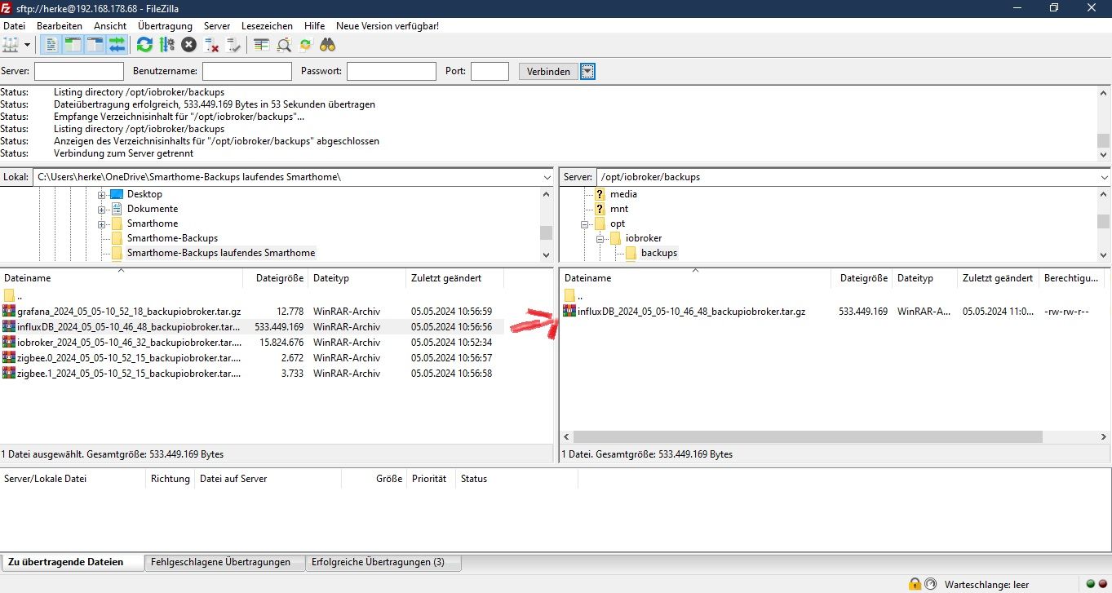Expand the Dokumente tree node

[x=102, y=209]
